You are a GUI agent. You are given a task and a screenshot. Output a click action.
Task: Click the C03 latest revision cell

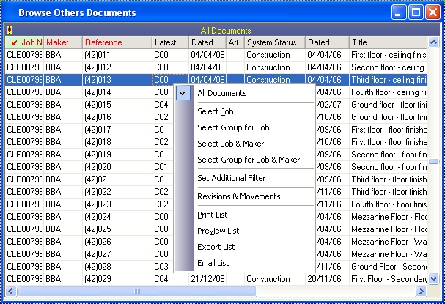pyautogui.click(x=161, y=267)
